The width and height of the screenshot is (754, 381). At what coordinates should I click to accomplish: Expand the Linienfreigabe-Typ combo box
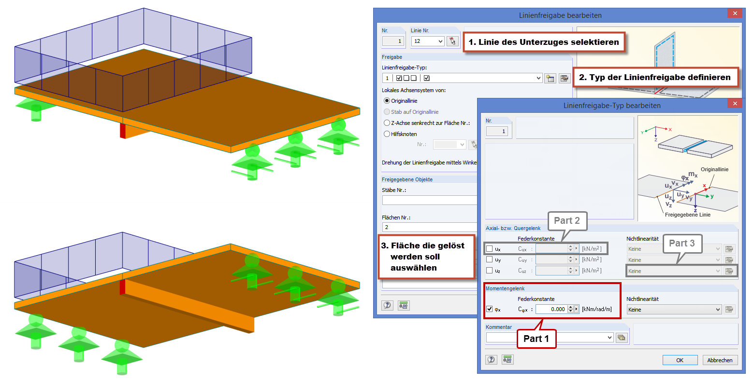click(x=539, y=78)
